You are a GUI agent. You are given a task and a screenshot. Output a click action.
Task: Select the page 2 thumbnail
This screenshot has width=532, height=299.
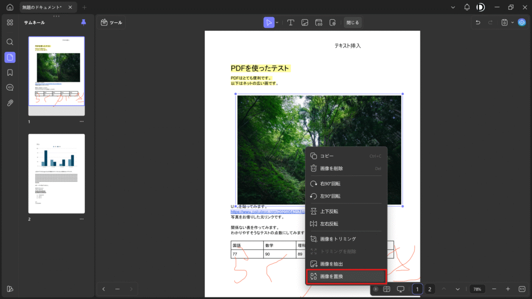point(56,173)
